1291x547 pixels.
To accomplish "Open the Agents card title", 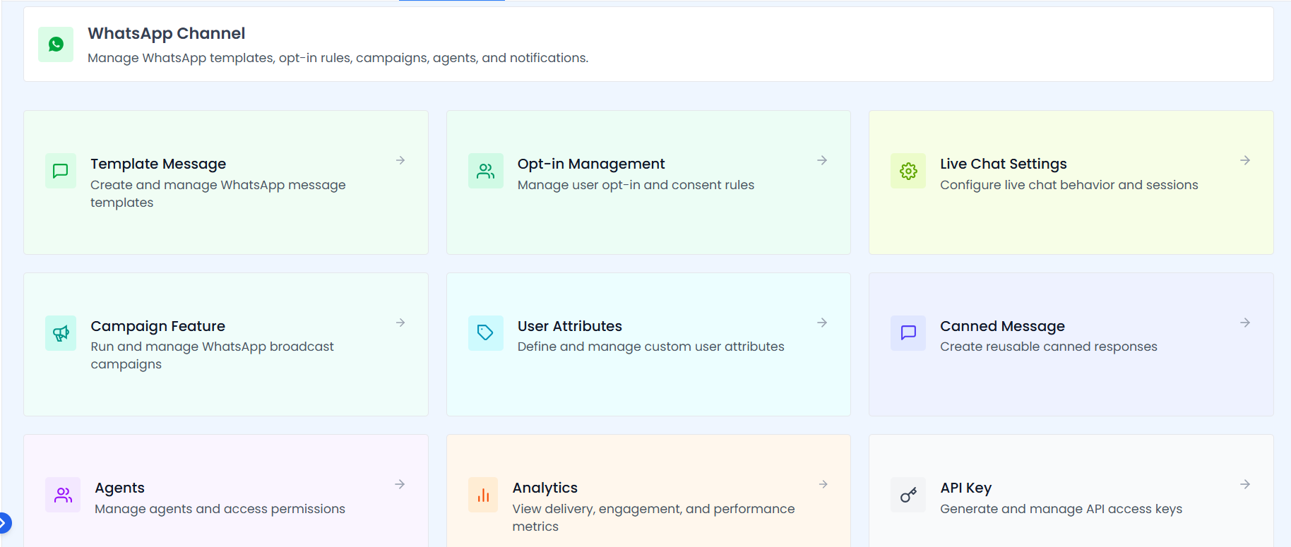I will (119, 488).
